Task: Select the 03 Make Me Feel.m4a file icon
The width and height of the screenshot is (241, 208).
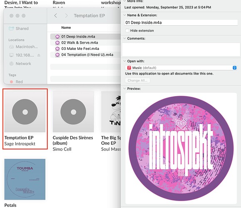Action: click(x=57, y=49)
